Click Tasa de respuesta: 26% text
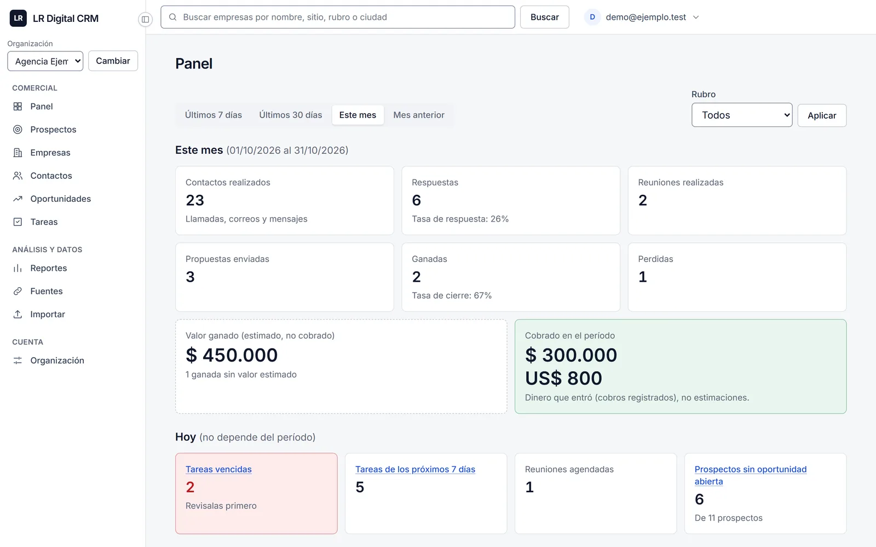 (460, 219)
